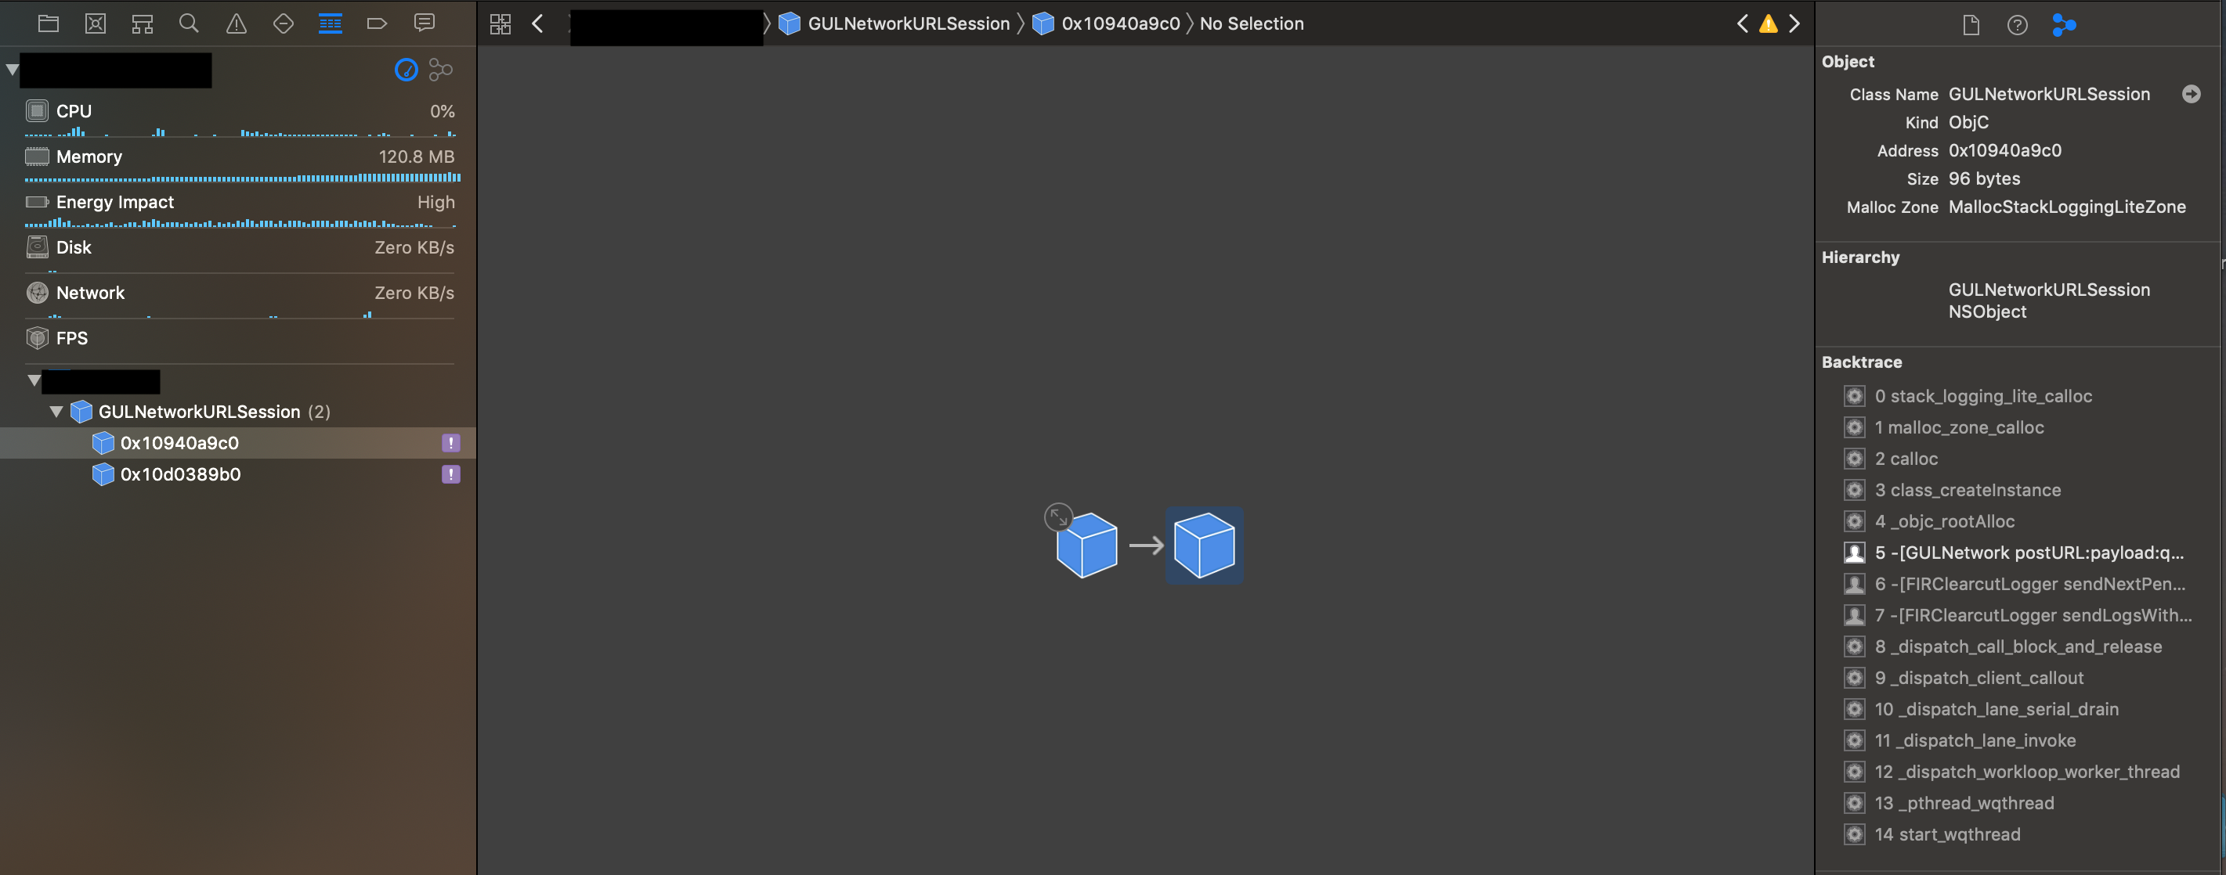Toggle the debug gauges view button

tap(405, 69)
